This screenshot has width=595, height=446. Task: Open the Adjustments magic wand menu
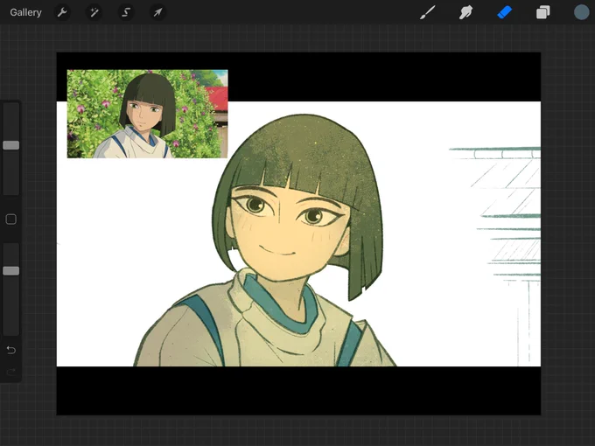94,12
